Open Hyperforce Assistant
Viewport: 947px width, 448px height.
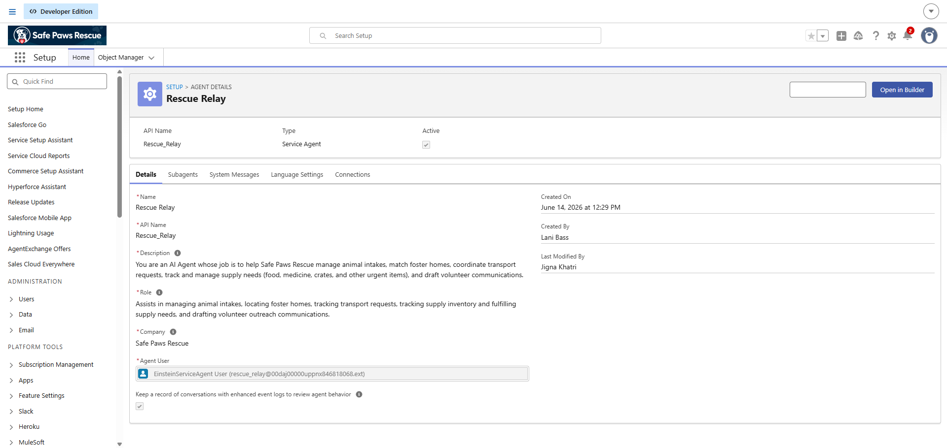(x=37, y=187)
